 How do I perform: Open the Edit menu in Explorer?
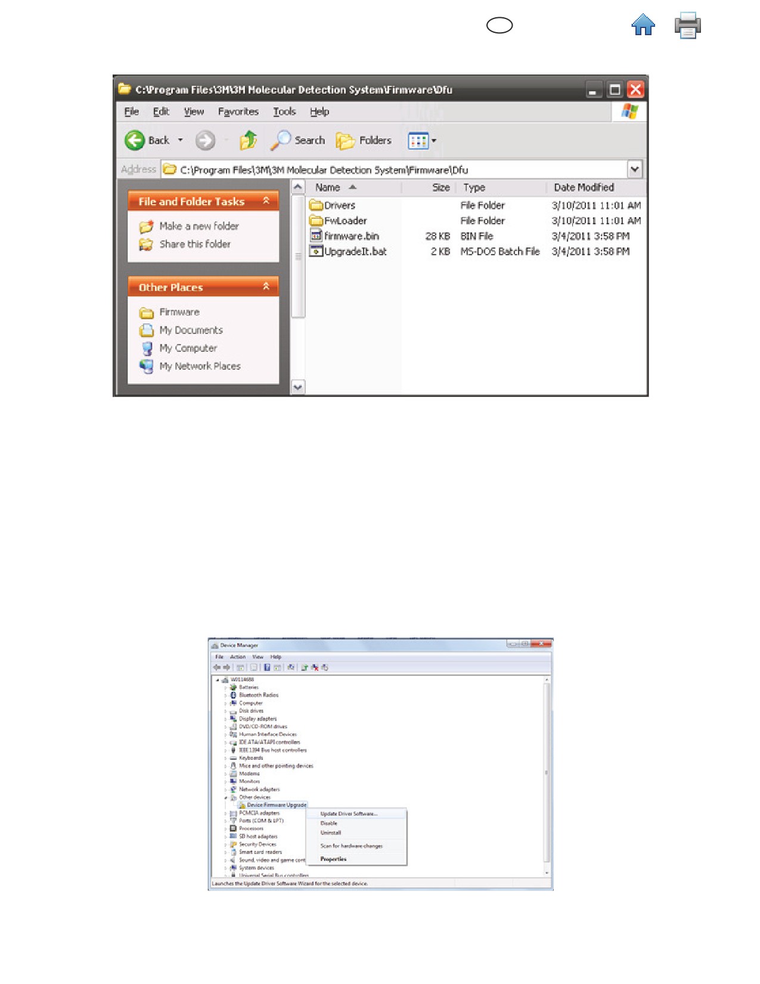click(161, 112)
